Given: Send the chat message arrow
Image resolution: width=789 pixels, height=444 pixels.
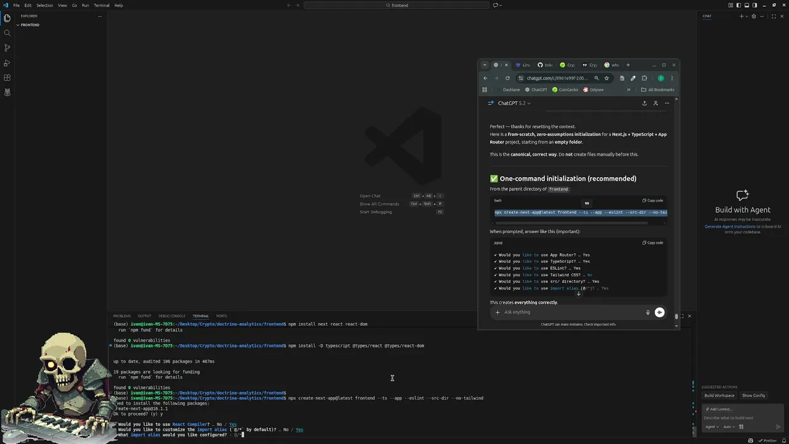Looking at the screenshot, I should [779, 427].
